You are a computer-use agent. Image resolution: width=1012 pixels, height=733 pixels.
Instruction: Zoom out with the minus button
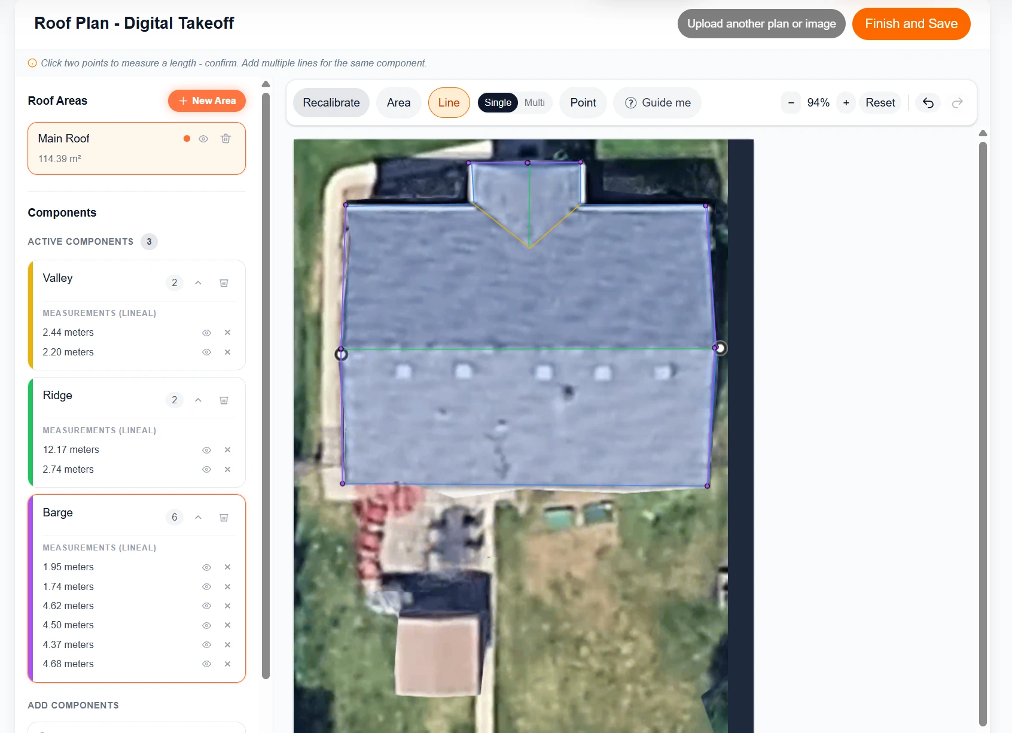click(x=791, y=103)
